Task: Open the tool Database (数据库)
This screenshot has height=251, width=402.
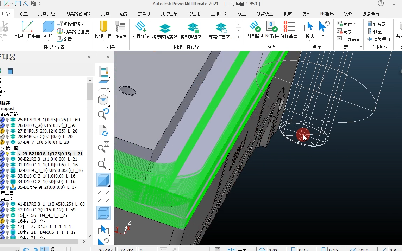Action: point(120,26)
